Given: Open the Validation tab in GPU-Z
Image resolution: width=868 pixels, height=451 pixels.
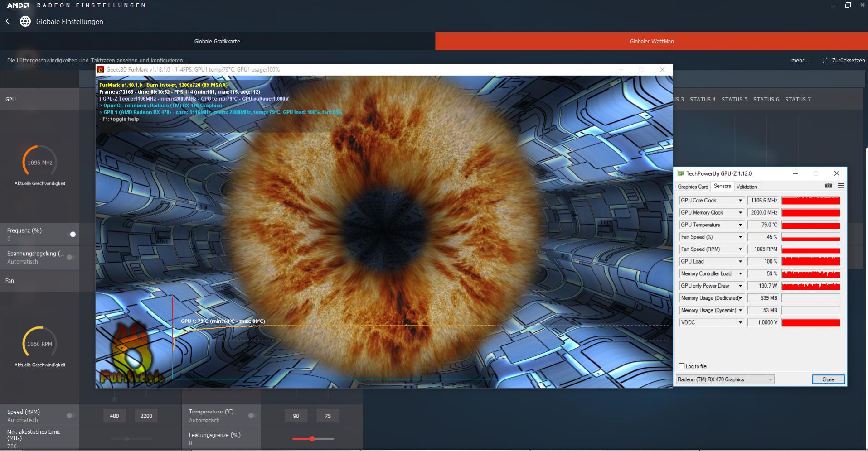Looking at the screenshot, I should point(747,187).
